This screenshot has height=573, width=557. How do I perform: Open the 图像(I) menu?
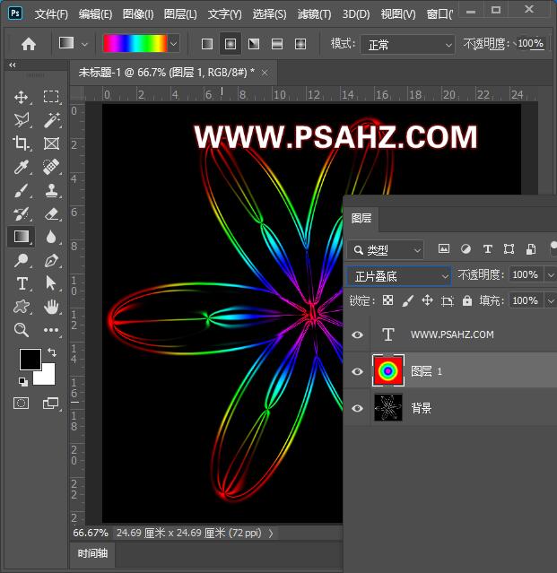click(x=138, y=14)
